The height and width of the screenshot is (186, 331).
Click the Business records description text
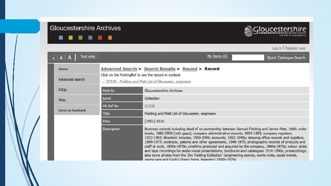pyautogui.click(x=225, y=144)
